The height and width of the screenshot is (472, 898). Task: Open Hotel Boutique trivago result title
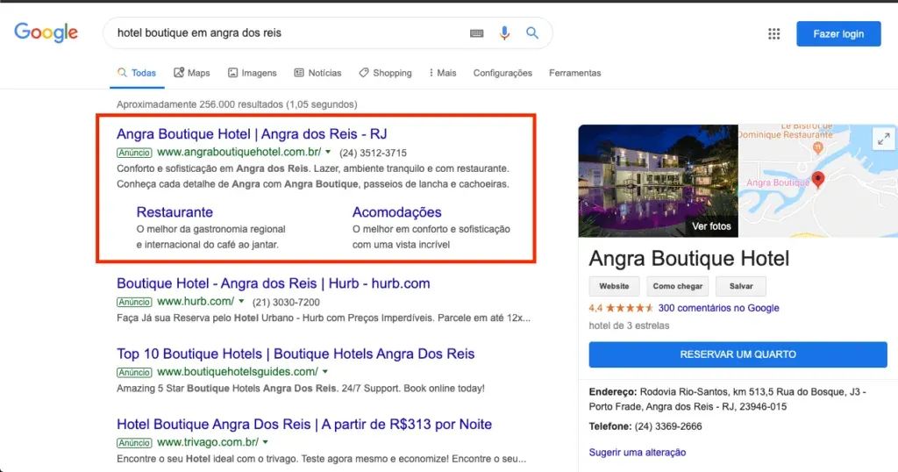point(304,425)
